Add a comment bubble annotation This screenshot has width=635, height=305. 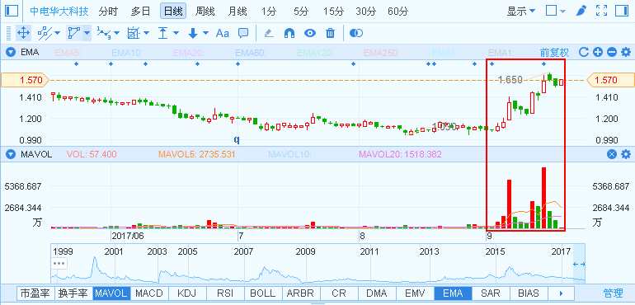coord(243,33)
